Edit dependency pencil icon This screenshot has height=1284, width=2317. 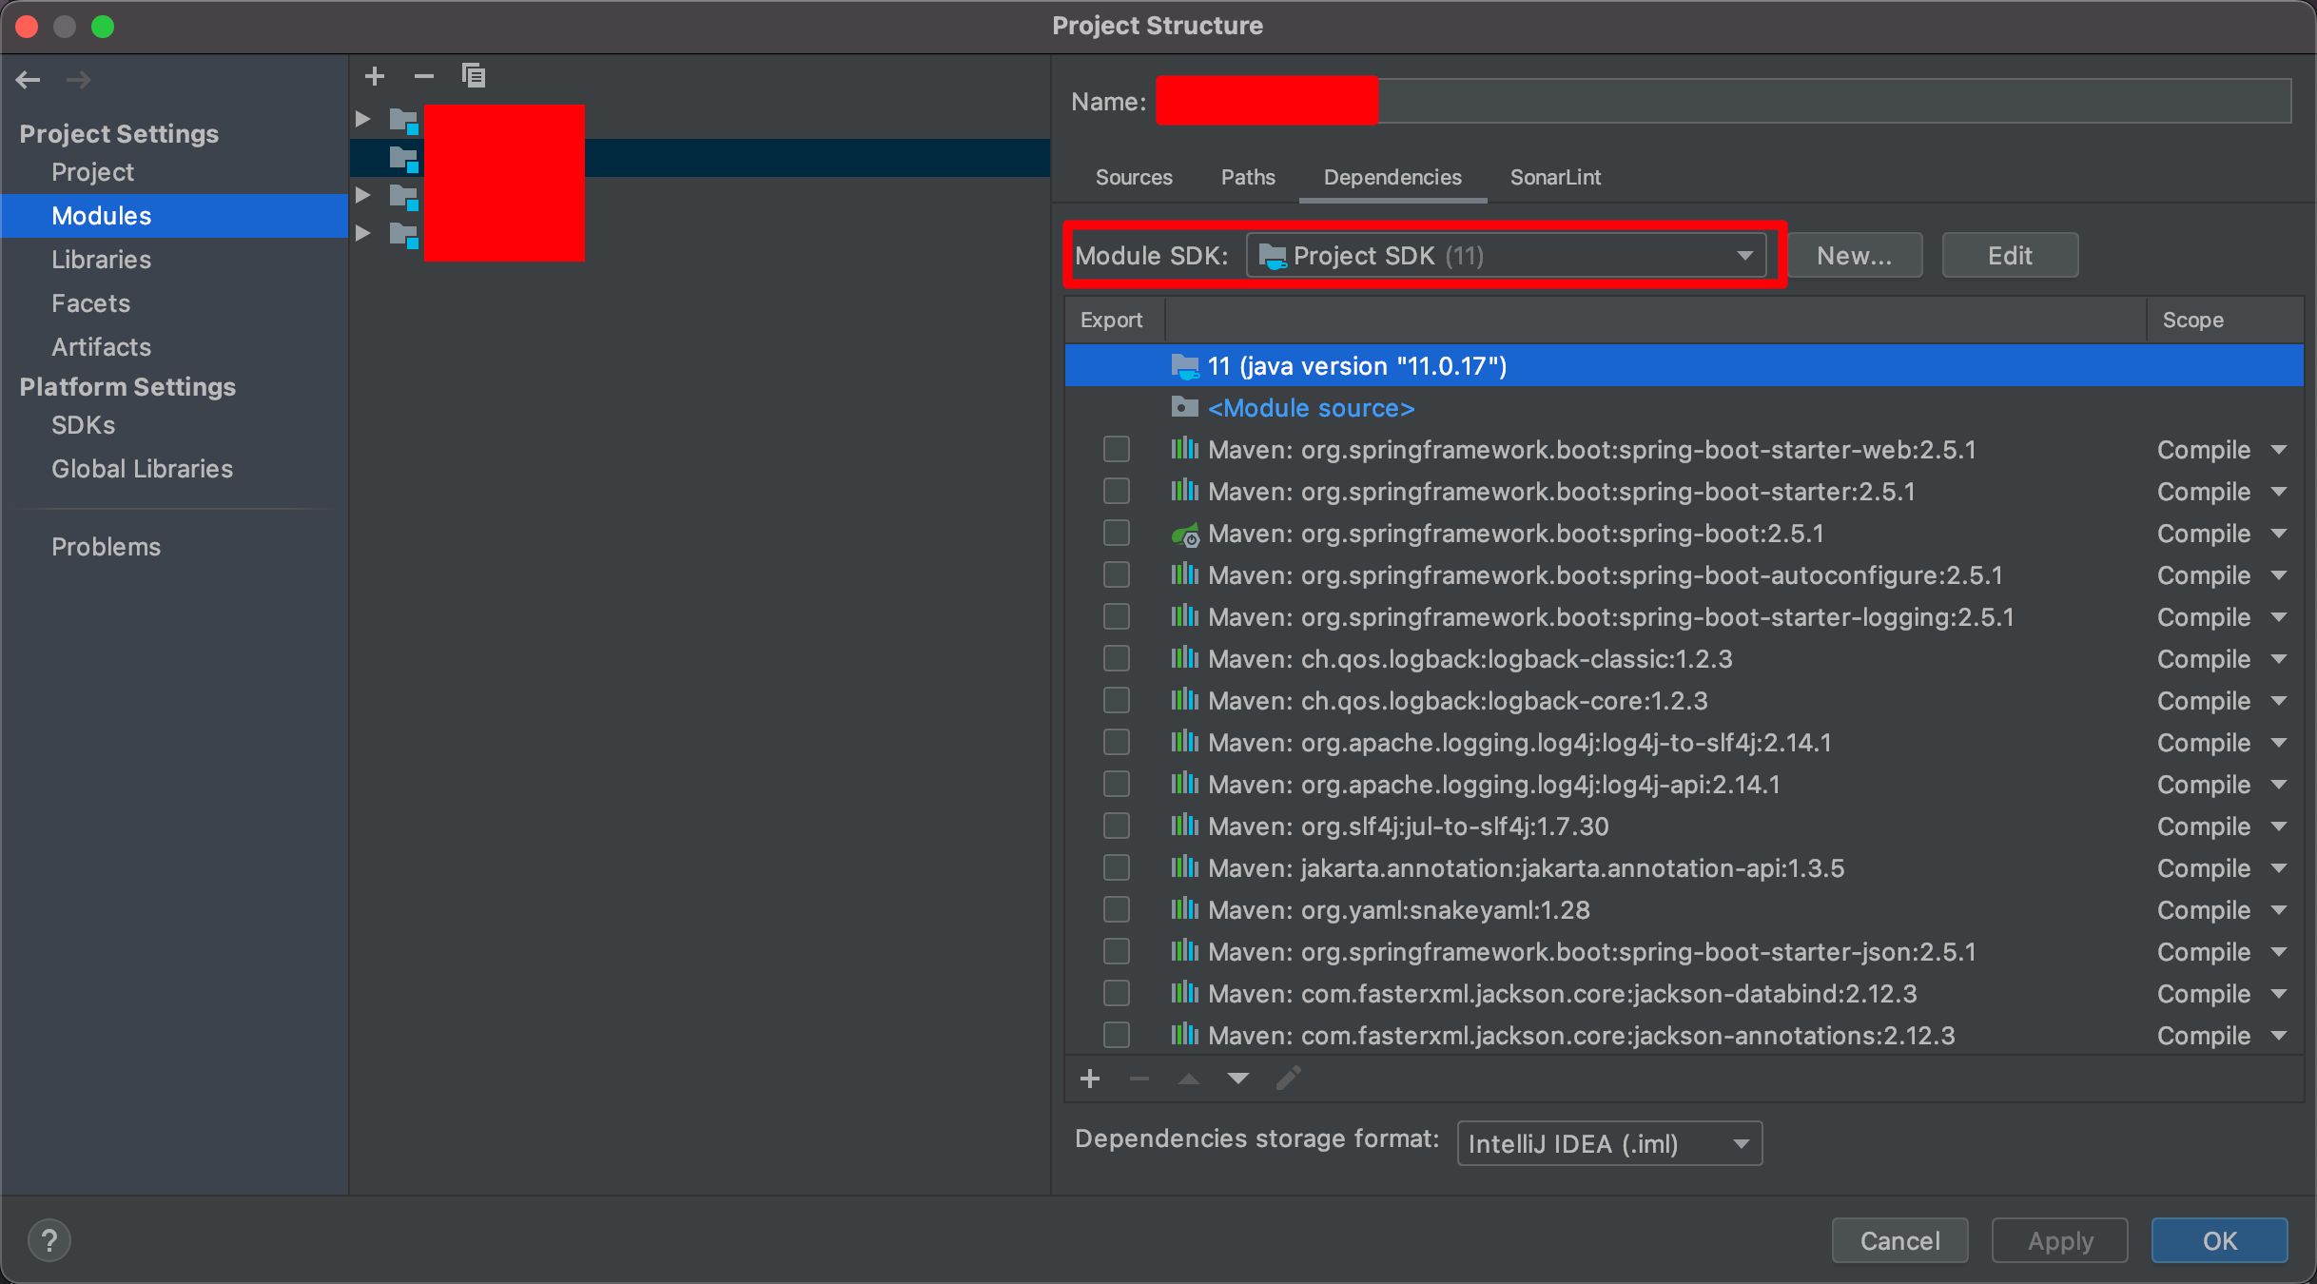pyautogui.click(x=1288, y=1079)
